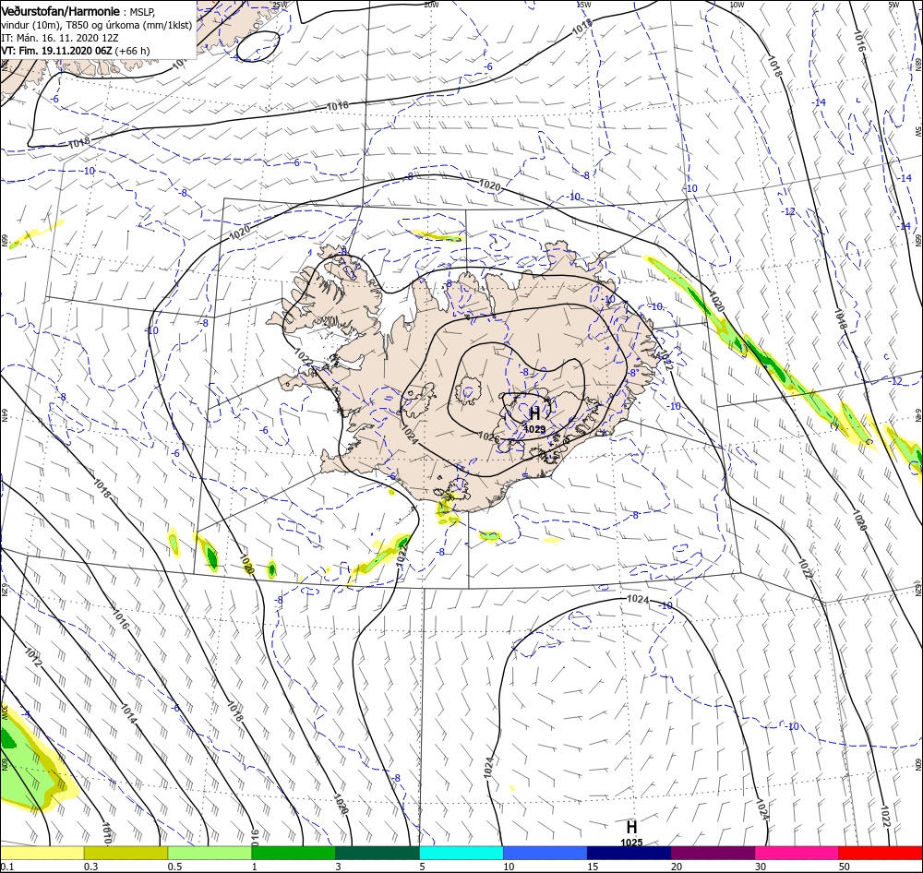Click the Veðurstofan/Harmonie title text
The width and height of the screenshot is (923, 873).
pos(61,11)
